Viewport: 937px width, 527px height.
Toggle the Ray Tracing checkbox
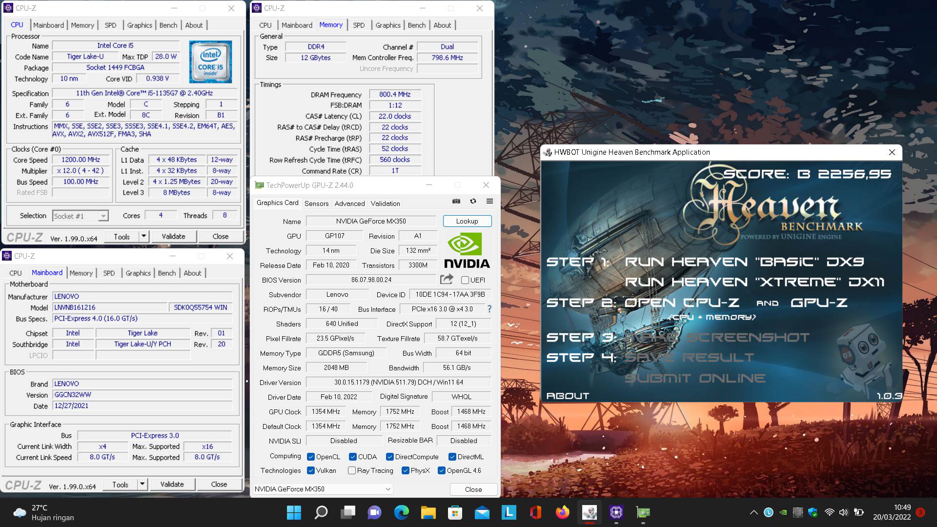click(x=351, y=470)
